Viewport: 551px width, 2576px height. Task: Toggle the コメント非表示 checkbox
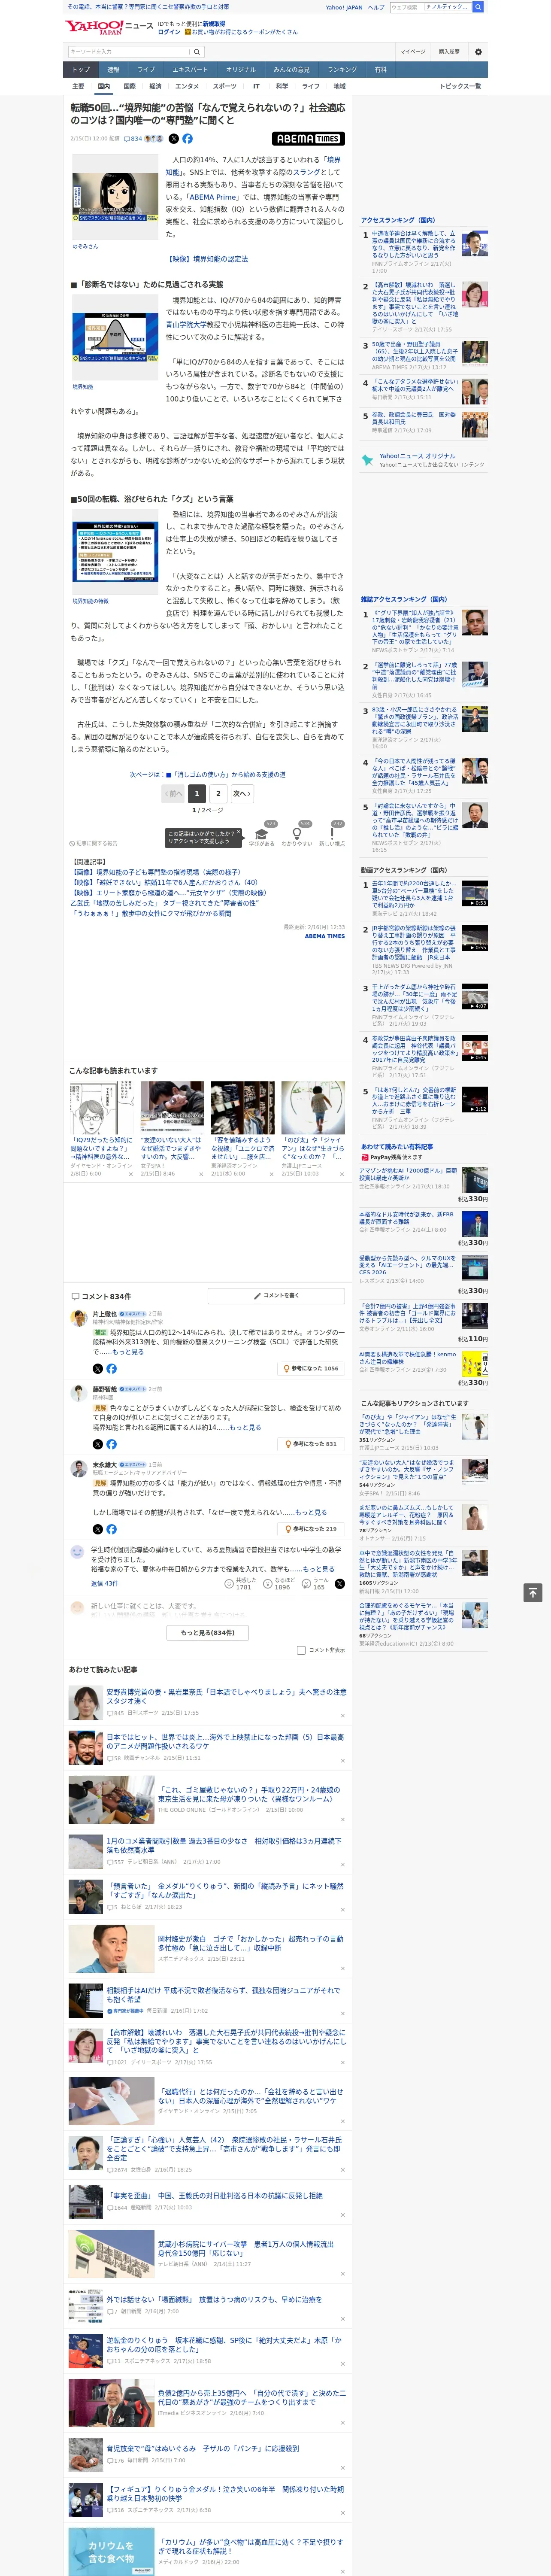tap(301, 1651)
